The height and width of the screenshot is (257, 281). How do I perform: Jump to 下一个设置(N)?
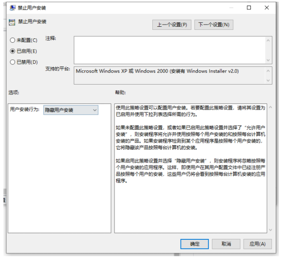click(213, 25)
